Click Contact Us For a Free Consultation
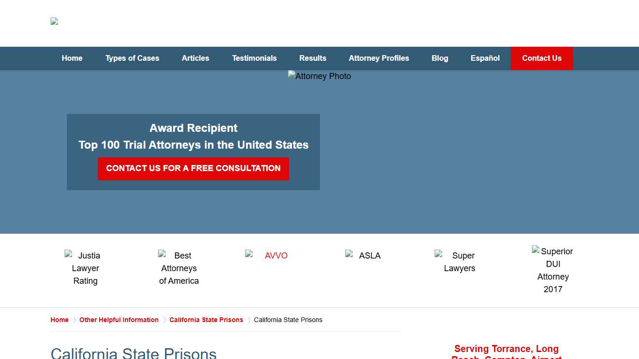The width and height of the screenshot is (639, 359). (193, 168)
